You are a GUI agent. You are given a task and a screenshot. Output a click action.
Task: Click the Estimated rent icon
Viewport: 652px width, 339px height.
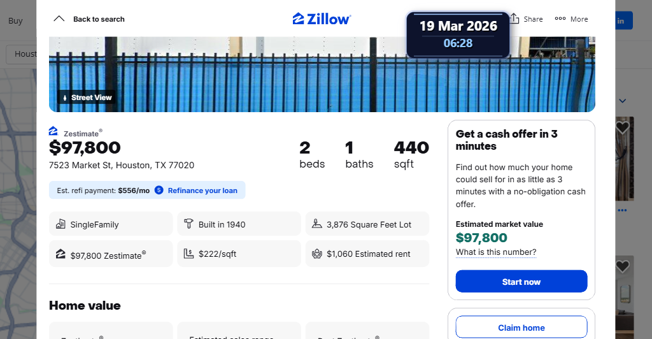click(317, 254)
